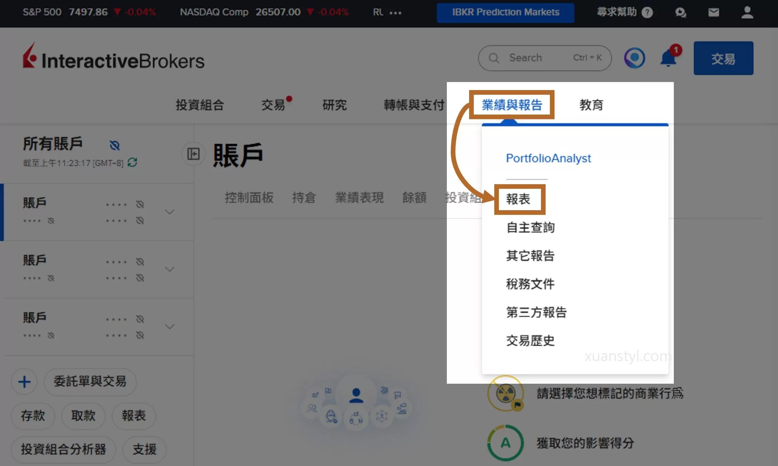
Task: Expand the second 賬戶 row chevron
Action: click(x=169, y=269)
